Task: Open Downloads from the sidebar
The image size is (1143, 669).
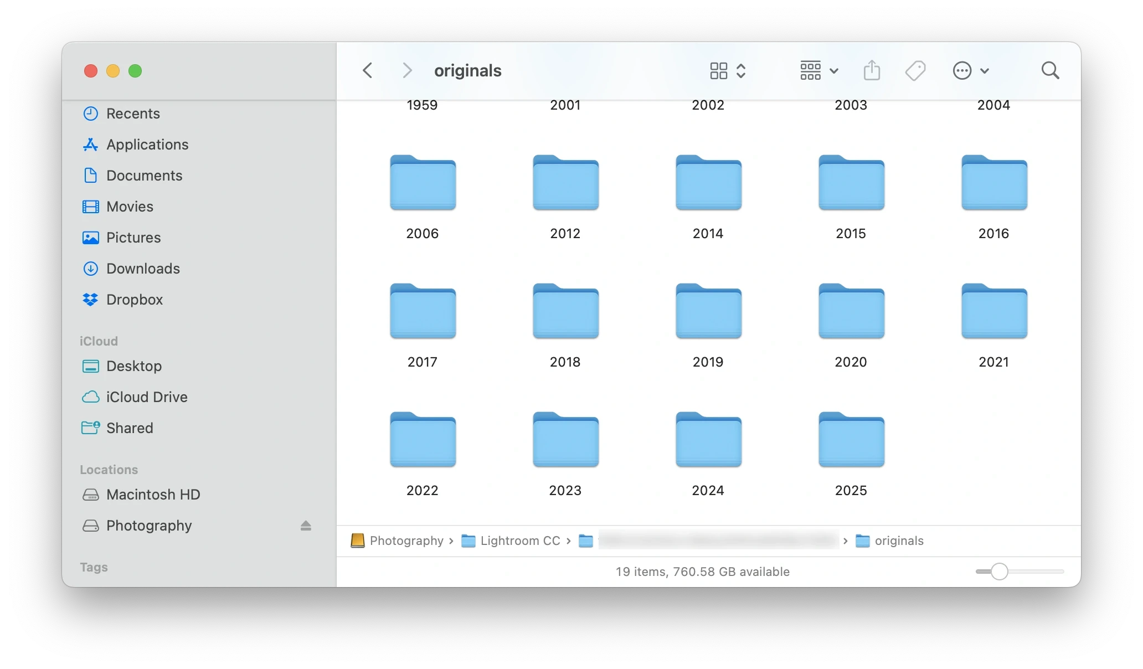Action: [x=143, y=269]
